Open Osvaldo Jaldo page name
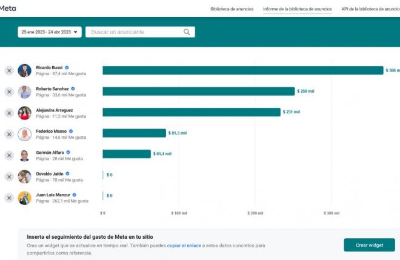 (50, 174)
